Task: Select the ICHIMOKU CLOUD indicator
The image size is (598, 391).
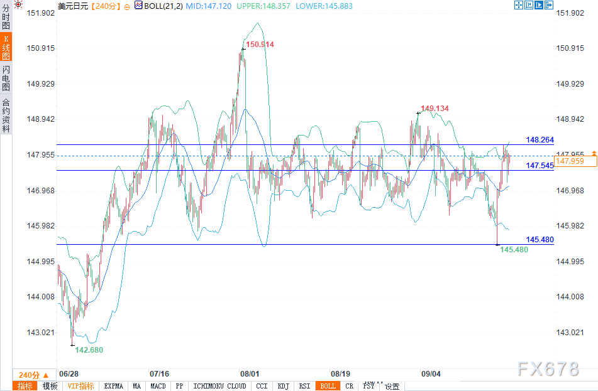Action: tap(219, 386)
